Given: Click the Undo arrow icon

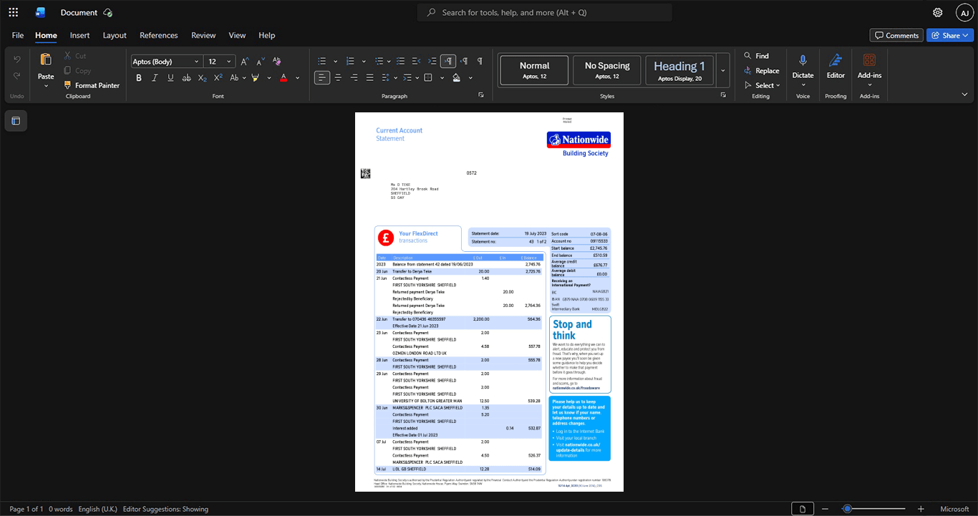Looking at the screenshot, I should [x=17, y=59].
